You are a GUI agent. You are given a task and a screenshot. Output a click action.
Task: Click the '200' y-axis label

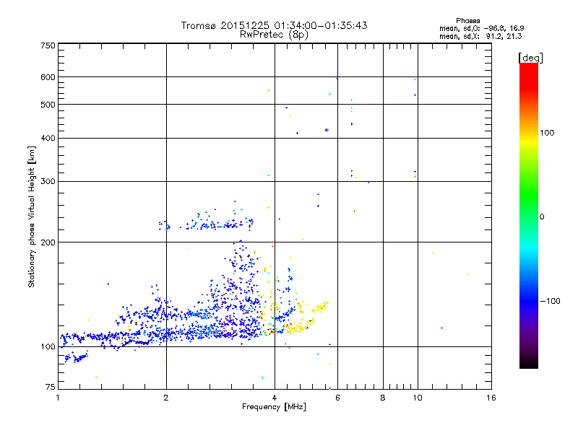48,242
